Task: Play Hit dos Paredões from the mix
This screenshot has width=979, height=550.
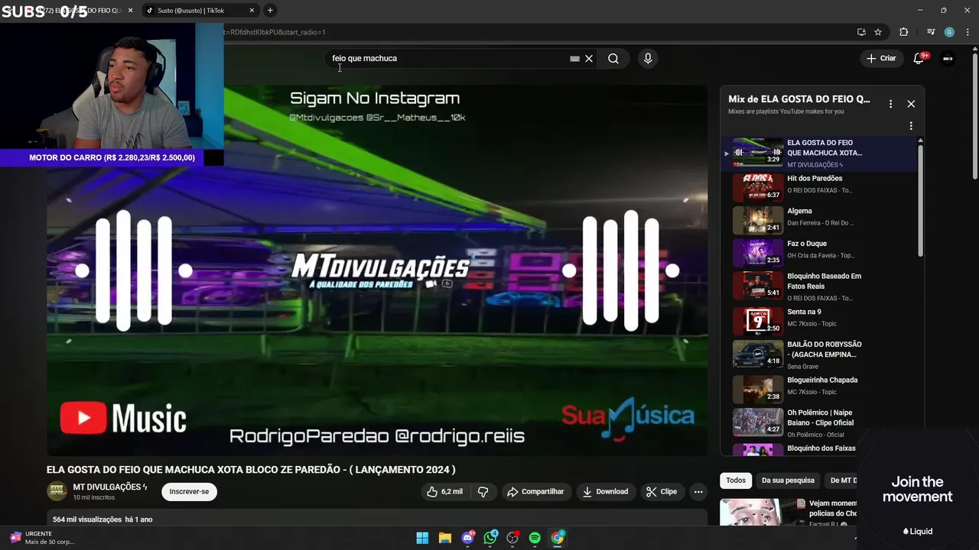Action: 818,186
